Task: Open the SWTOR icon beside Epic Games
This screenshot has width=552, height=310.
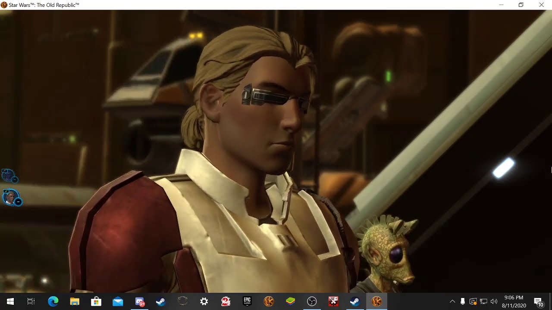Action: (269, 301)
